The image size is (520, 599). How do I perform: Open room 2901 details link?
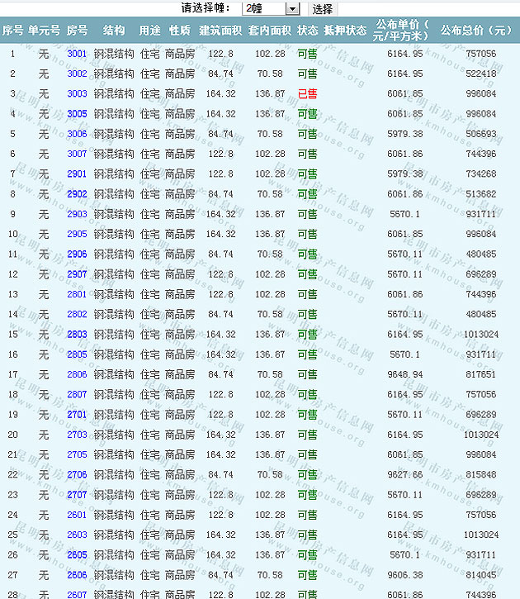77,174
